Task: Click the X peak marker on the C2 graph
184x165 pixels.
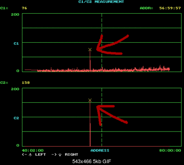Action: 90,100
